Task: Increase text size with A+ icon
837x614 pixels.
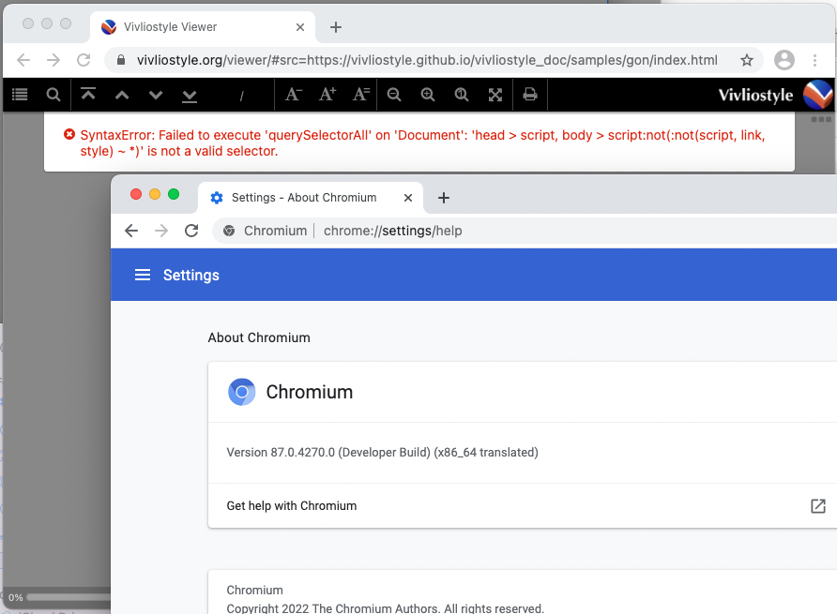Action: pos(327,95)
